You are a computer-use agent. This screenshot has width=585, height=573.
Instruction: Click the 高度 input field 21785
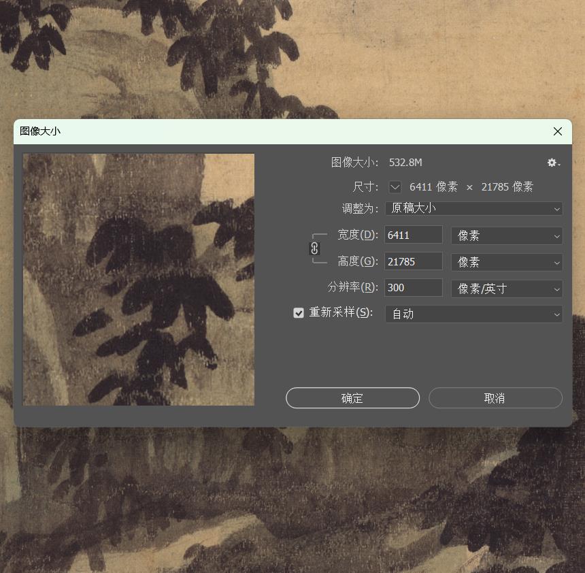(414, 262)
